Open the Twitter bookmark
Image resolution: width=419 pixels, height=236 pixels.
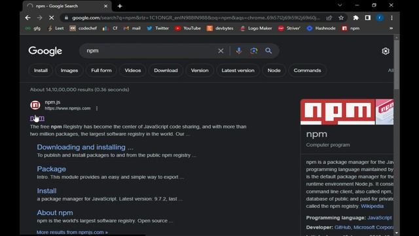(158, 28)
